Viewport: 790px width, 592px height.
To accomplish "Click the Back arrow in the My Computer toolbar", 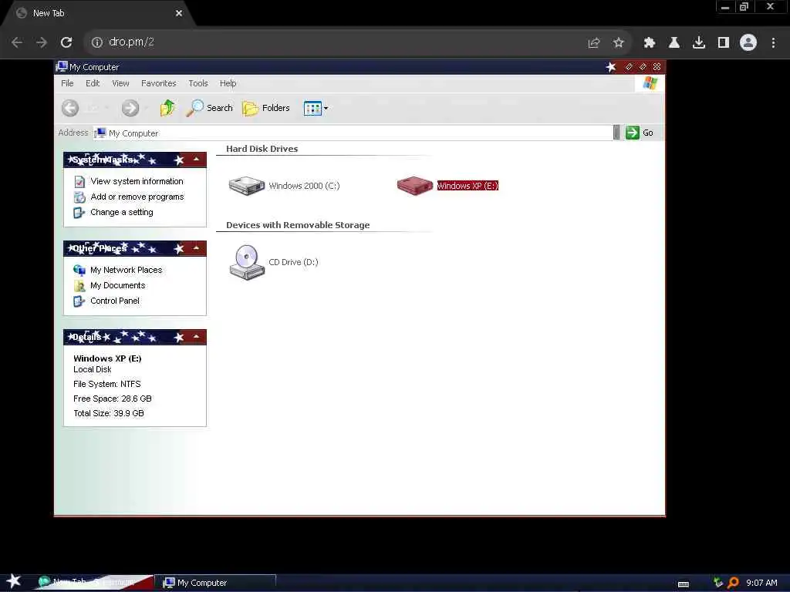I will (70, 108).
